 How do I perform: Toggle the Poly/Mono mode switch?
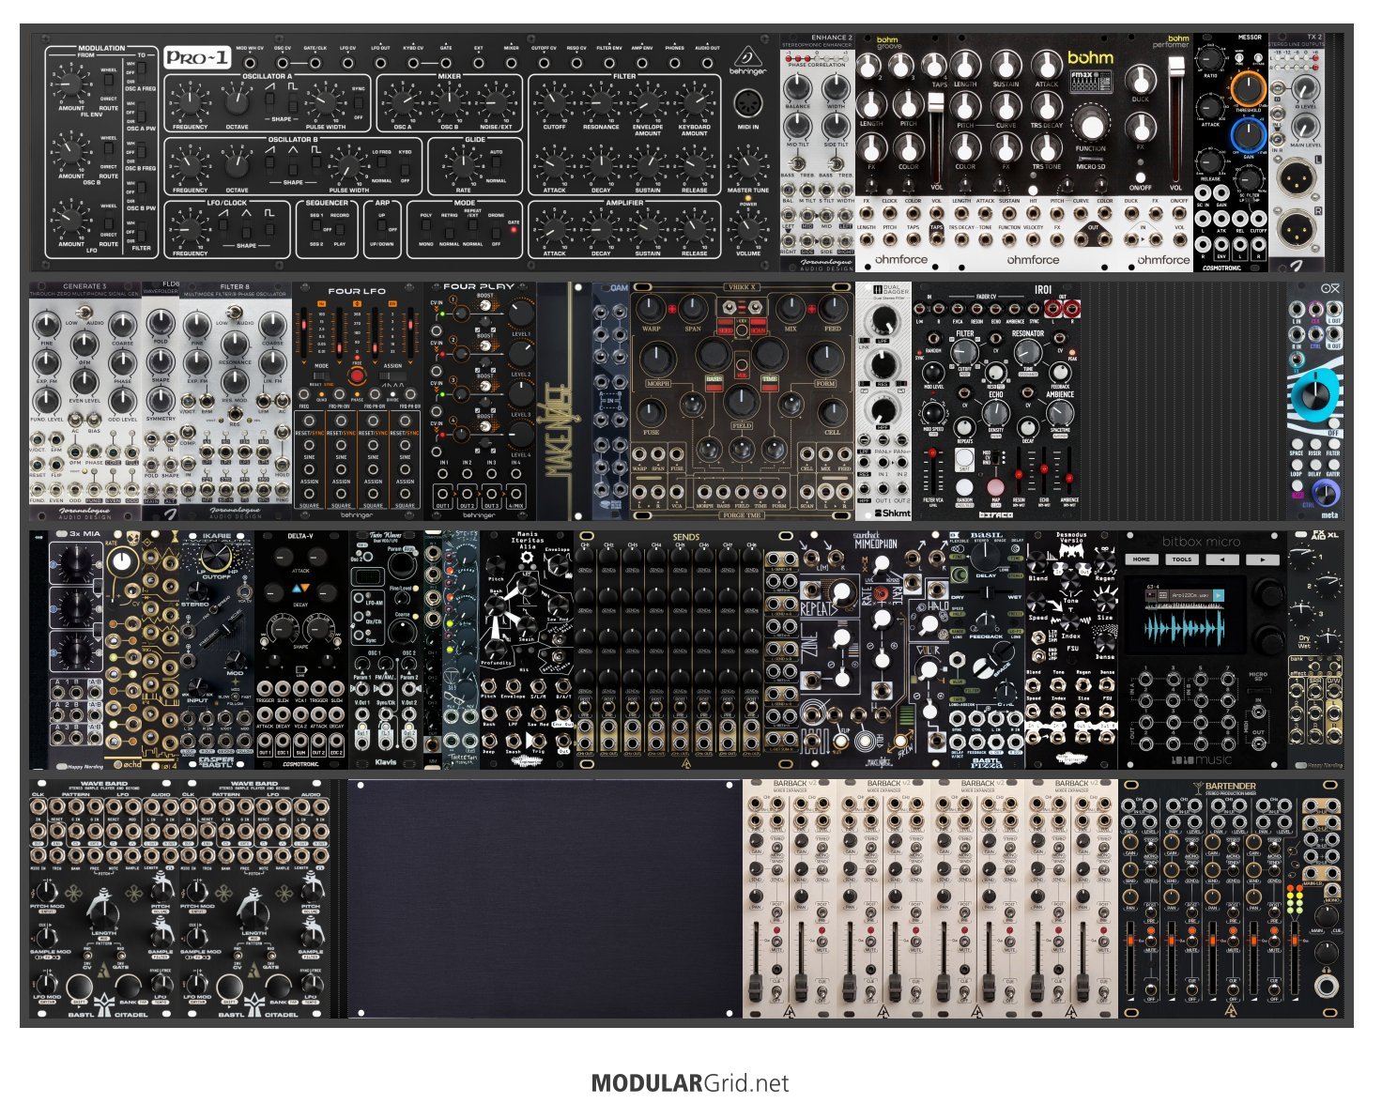click(427, 229)
